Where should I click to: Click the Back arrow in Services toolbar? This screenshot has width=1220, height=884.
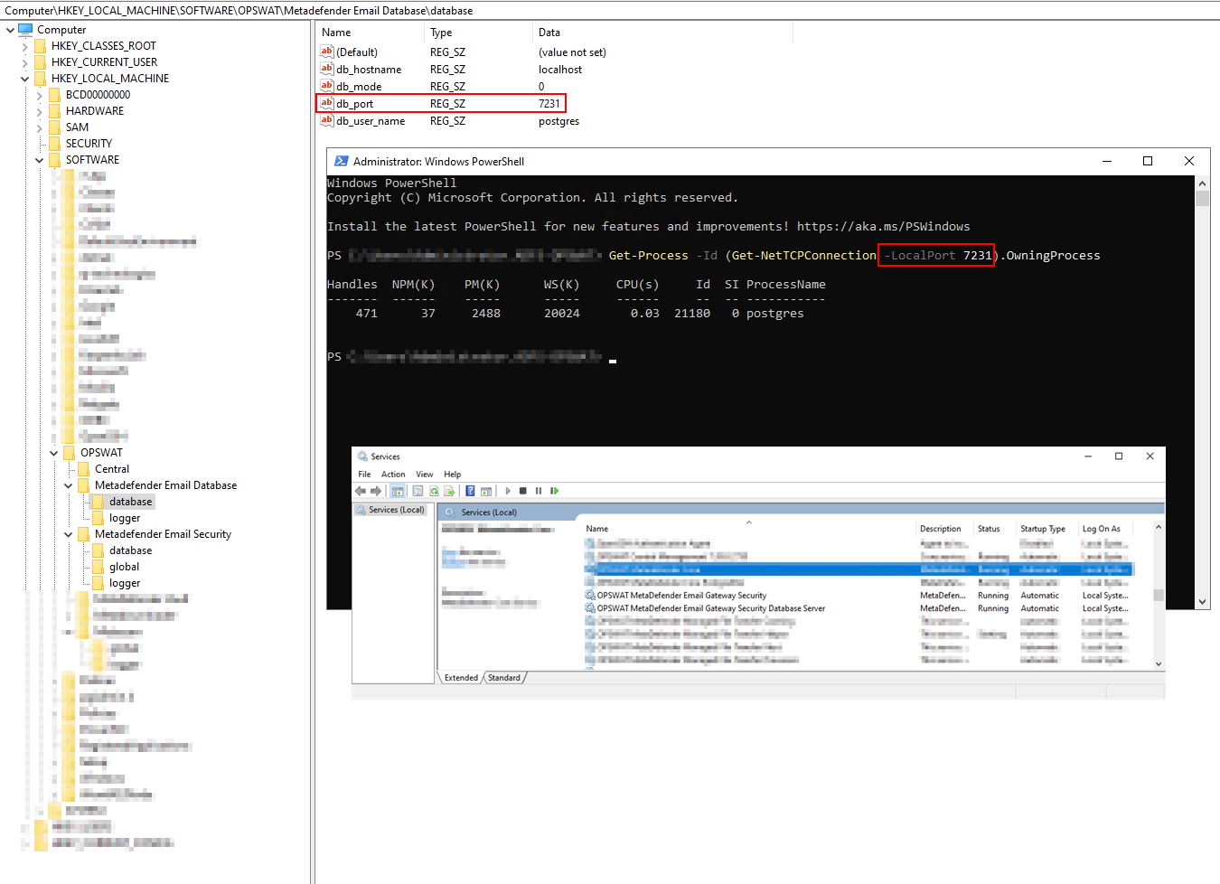point(361,491)
